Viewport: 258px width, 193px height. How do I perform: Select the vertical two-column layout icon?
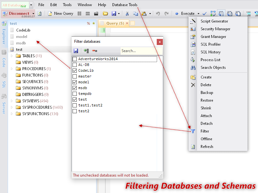tap(79, 14)
